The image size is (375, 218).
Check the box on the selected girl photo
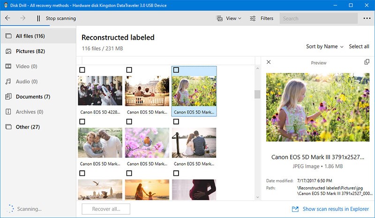coord(176,70)
